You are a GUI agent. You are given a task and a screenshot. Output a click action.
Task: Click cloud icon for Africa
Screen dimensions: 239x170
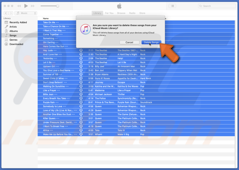[x=81, y=130]
